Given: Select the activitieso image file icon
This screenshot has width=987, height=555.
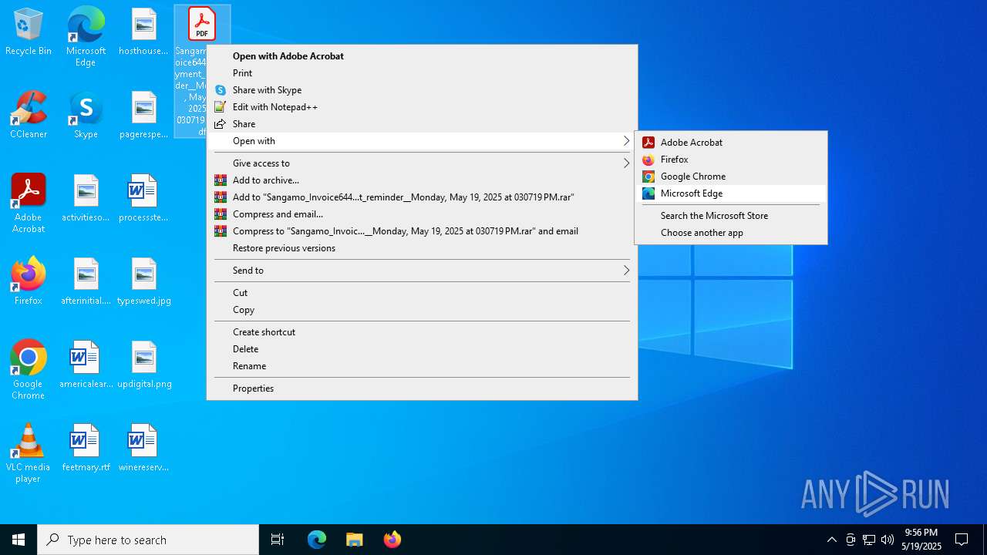Looking at the screenshot, I should coord(86,199).
